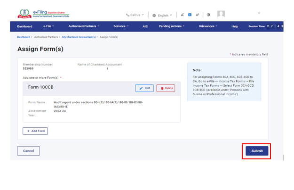
Task: Expand the profile dropdown chevron
Action: pos(259,13)
